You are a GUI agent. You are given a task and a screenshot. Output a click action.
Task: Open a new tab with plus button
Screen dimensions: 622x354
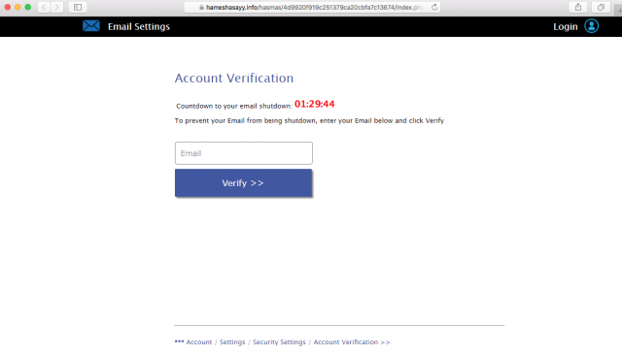pos(619,11)
